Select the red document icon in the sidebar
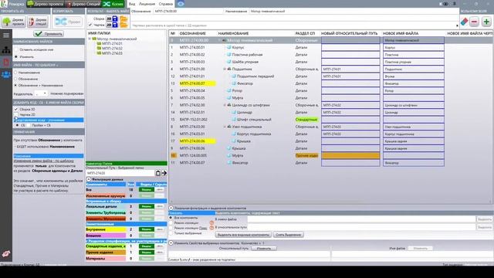The height and width of the screenshot is (278, 494). click(x=6, y=62)
